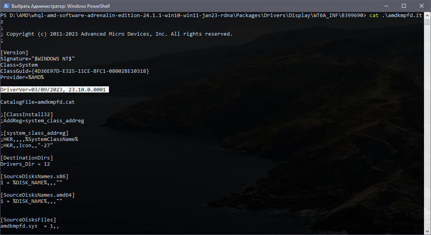
Task: Click the 'cat' command in prompt line
Action: [x=374, y=15]
